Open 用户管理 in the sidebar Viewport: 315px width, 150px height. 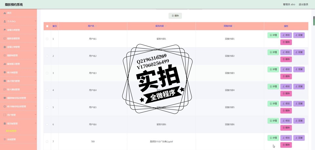(x=11, y=115)
